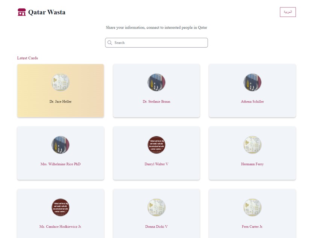The image size is (313, 238).
Task: Select Athena Schiller's circular avatar
Action: [252, 82]
